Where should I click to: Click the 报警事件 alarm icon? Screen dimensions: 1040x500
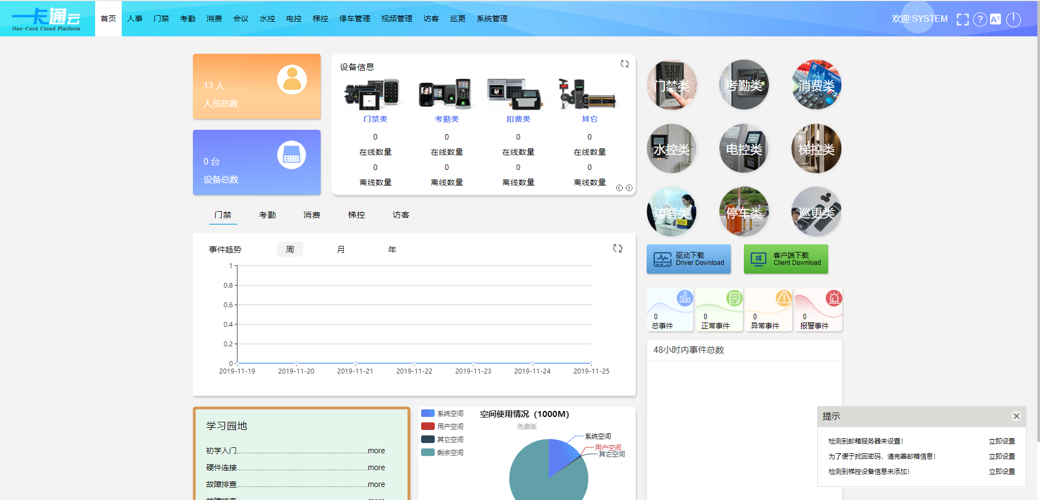point(834,298)
